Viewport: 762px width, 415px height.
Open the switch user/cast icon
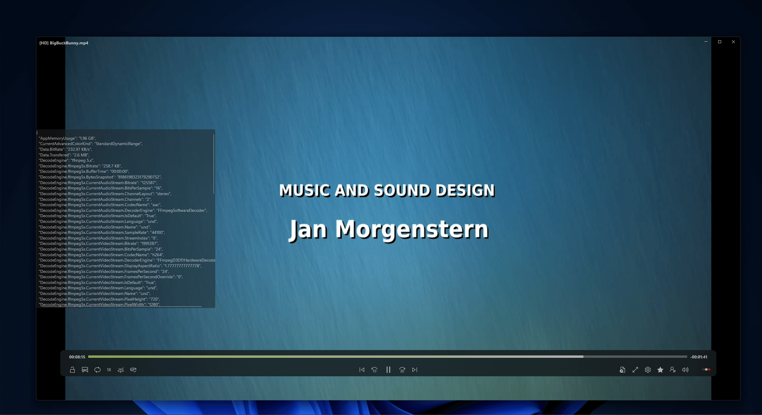point(673,370)
